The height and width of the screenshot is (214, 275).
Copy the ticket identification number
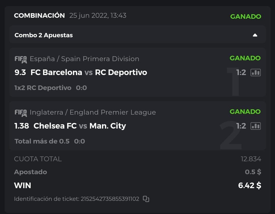click(146, 199)
